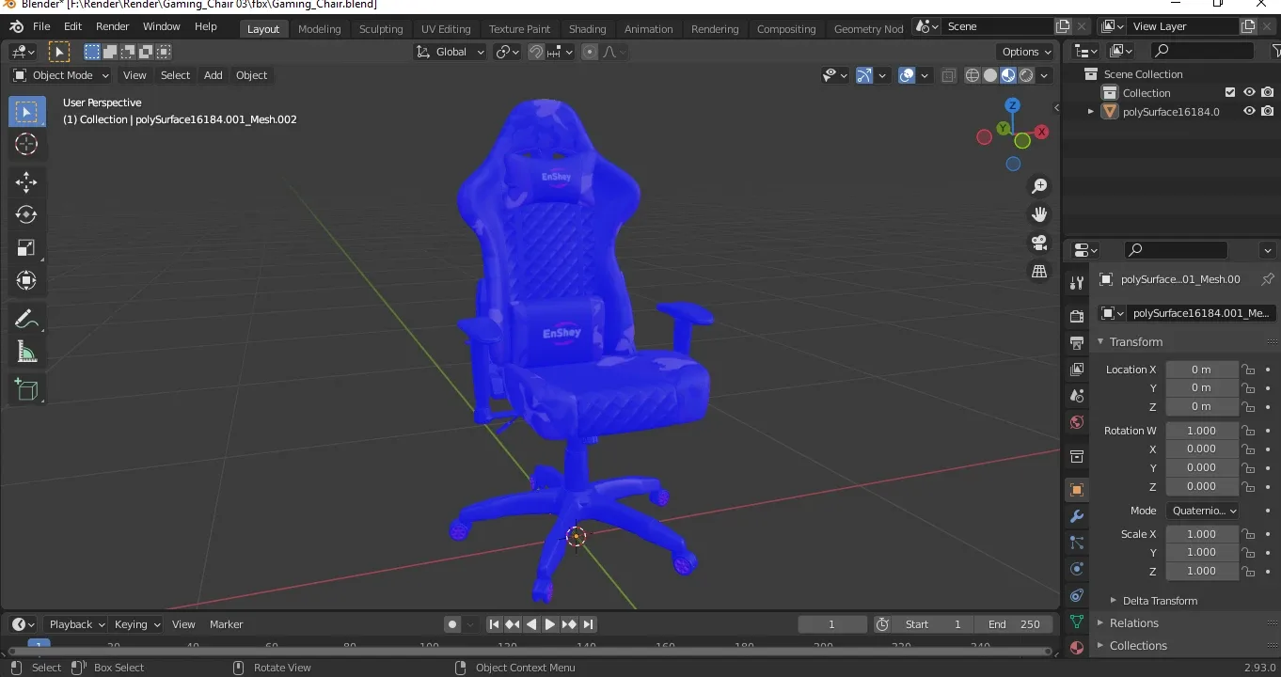Switch to Shading workspace tab
Image resolution: width=1281 pixels, height=677 pixels.
click(588, 28)
